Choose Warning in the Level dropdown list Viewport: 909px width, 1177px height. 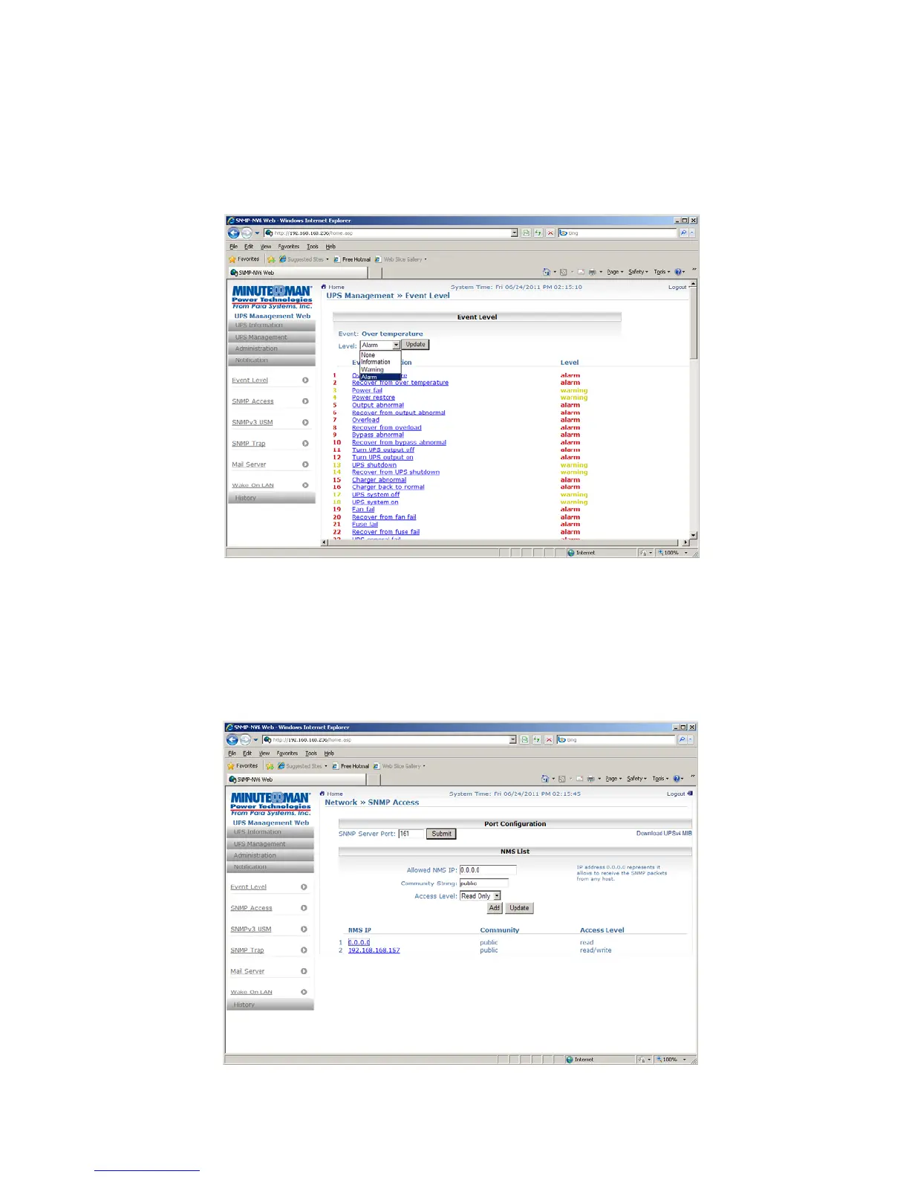[380, 370]
